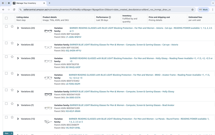Open the site information icon in the address bar

click(21, 10)
